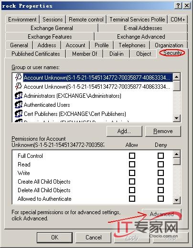Click the OK button
193x248 pixels.
coord(54,238)
